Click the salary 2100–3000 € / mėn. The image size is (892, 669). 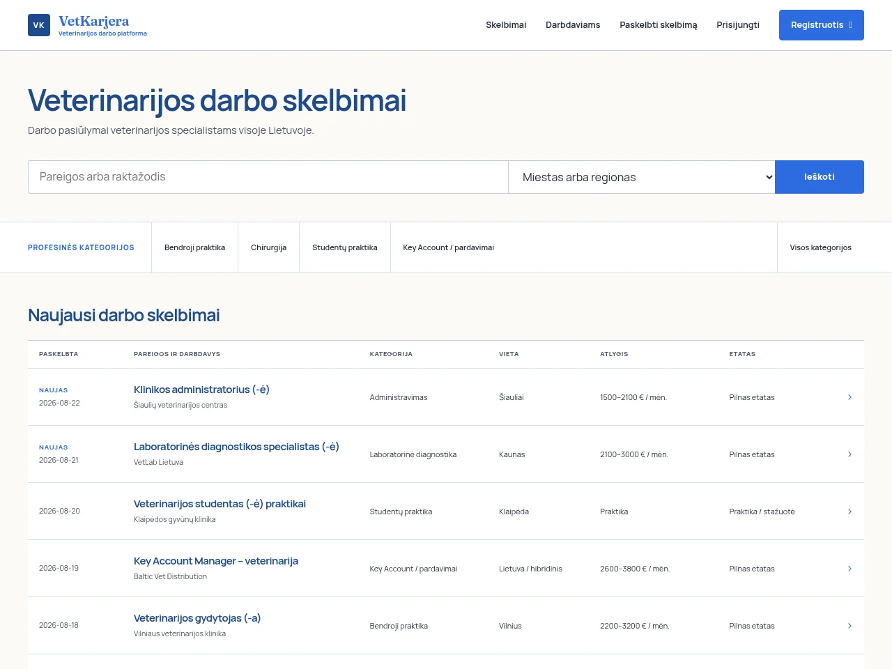tap(634, 454)
